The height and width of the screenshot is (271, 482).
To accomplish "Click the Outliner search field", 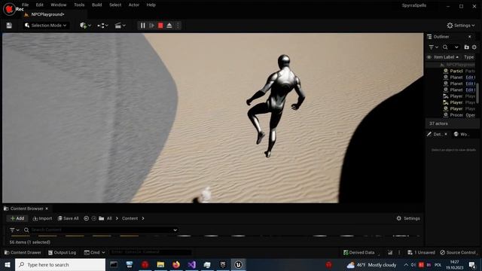I will [450, 47].
